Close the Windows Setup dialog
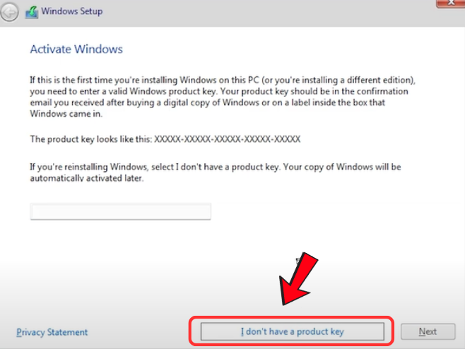Viewport: 465px width, 349px height. coord(451,3)
